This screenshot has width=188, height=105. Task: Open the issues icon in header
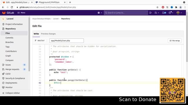click(150, 13)
